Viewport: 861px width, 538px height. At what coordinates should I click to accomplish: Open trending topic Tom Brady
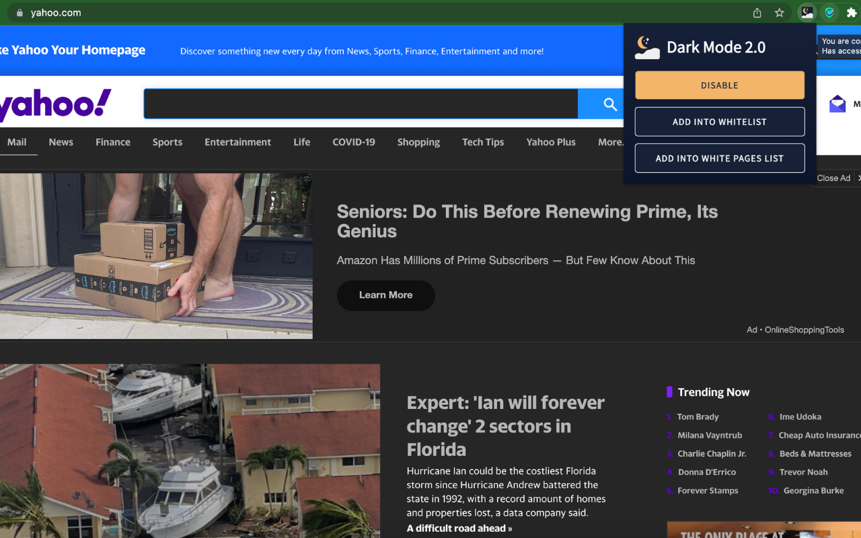point(698,417)
